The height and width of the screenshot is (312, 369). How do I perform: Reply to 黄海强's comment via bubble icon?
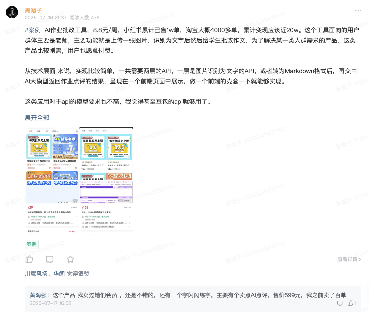(x=340, y=303)
